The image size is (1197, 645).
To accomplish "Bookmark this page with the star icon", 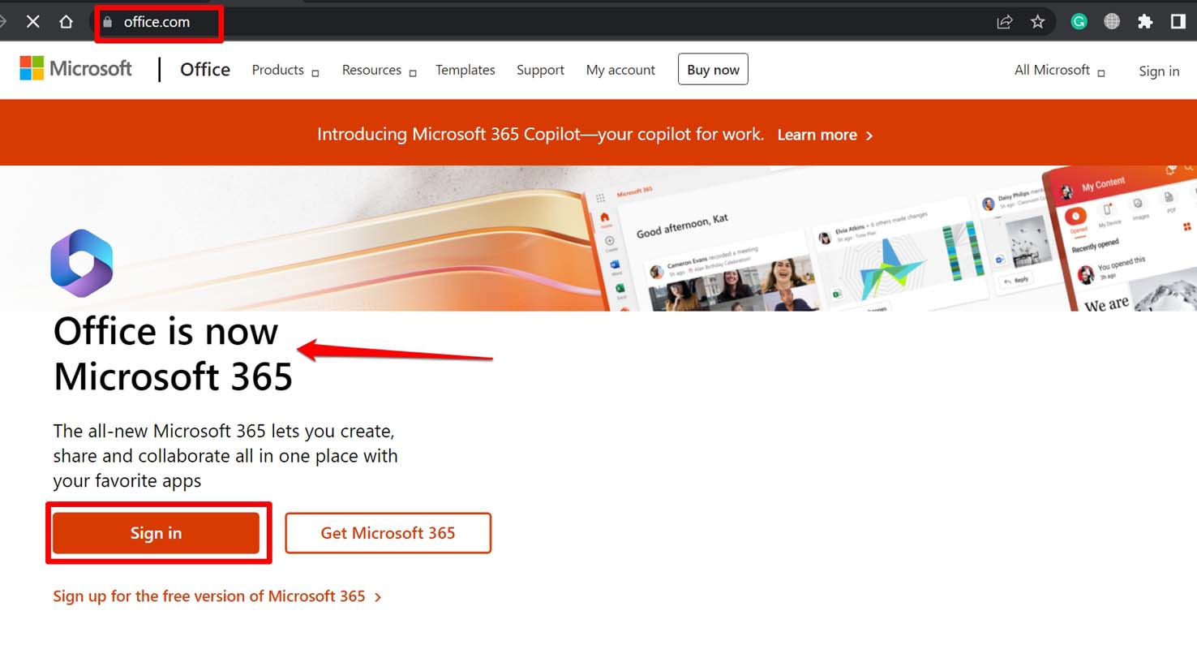I will [x=1037, y=22].
